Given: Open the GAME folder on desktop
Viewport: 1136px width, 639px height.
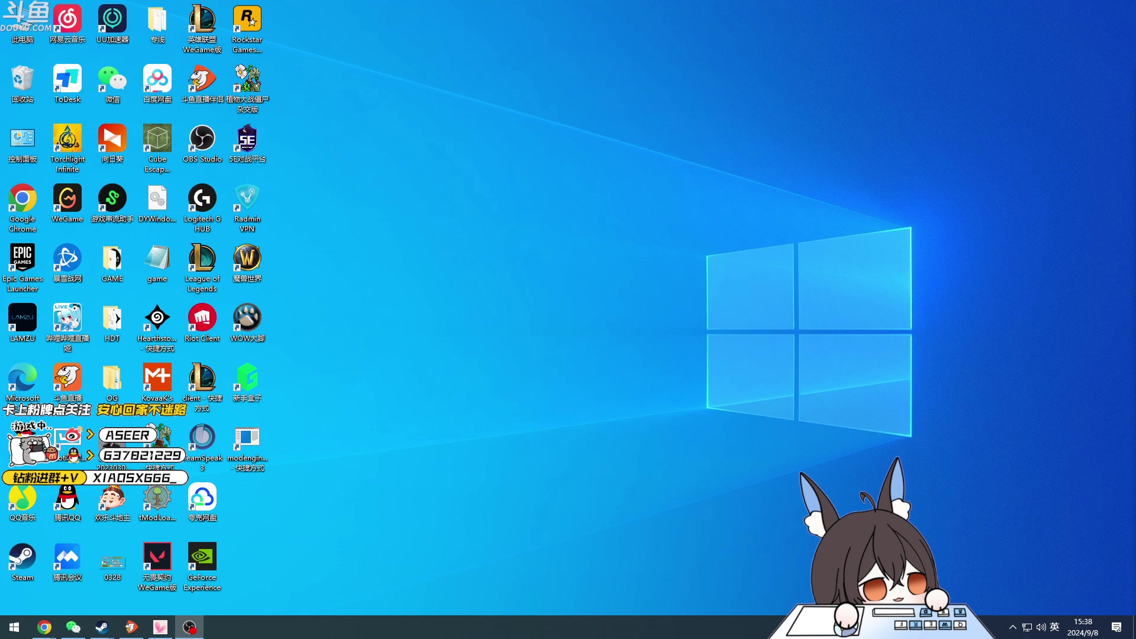Looking at the screenshot, I should [112, 263].
